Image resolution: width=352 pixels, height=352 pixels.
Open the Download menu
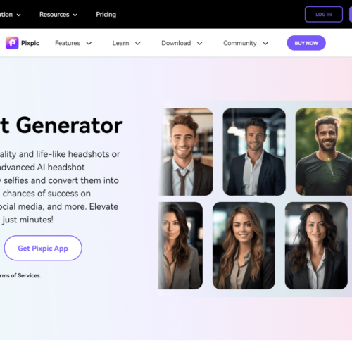(176, 43)
